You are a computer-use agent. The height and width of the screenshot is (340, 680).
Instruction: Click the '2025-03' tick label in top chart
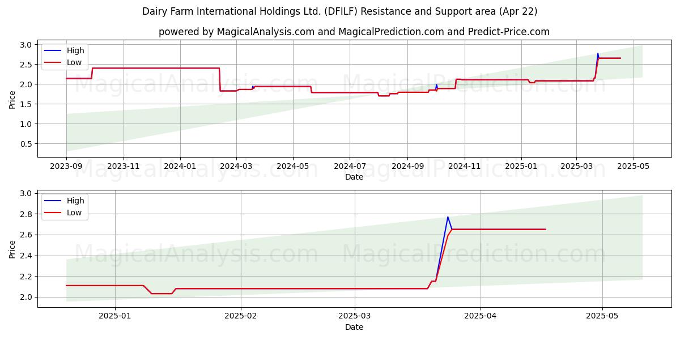(x=576, y=167)
